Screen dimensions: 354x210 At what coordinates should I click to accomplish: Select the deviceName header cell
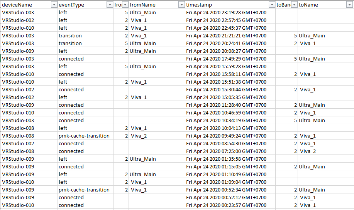(x=29, y=5)
